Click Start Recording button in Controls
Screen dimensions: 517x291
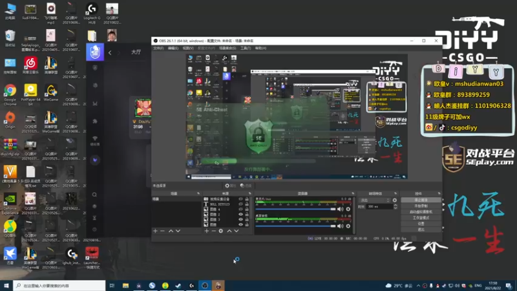coord(421,206)
